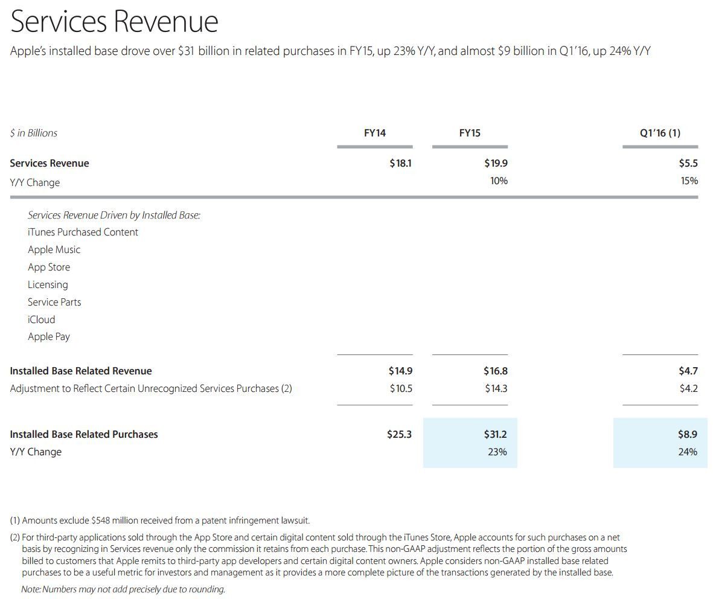Click the Y/Y Change label below Services Revenue

point(35,182)
